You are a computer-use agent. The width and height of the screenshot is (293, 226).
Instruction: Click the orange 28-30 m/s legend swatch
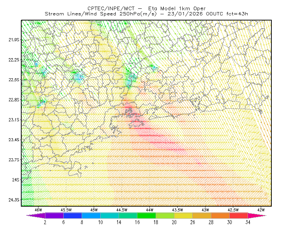[220, 215]
